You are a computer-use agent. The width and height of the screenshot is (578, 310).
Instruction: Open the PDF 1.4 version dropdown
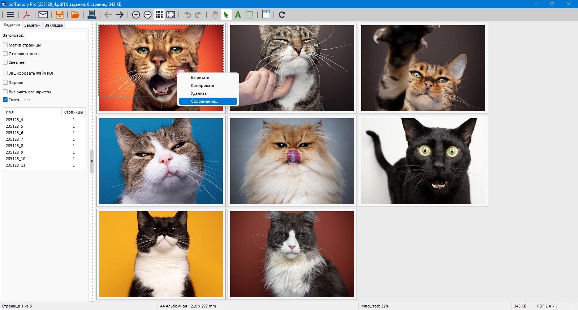pyautogui.click(x=545, y=306)
